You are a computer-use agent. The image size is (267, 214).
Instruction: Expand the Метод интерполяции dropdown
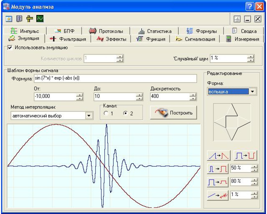pos(89,116)
